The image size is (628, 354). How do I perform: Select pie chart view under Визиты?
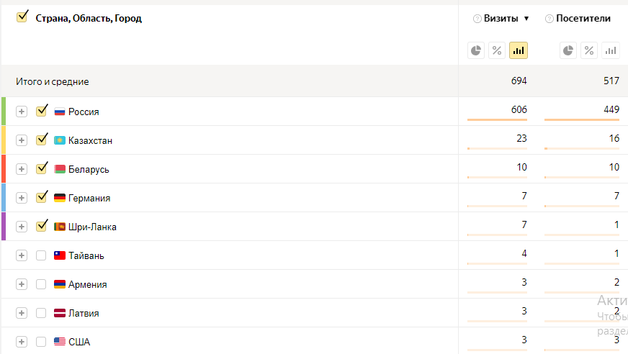coord(476,50)
